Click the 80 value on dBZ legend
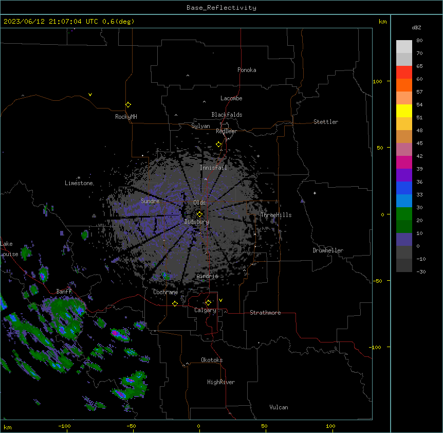Viewport: 443px width, 433px height. coord(419,41)
